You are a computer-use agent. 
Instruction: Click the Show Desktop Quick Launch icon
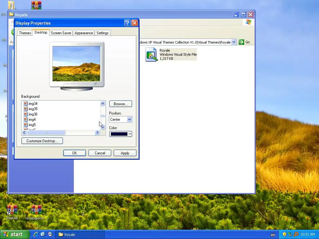click(43, 234)
